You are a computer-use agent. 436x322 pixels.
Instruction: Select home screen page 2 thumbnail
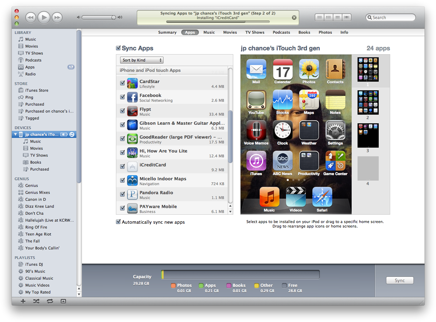[x=368, y=103]
